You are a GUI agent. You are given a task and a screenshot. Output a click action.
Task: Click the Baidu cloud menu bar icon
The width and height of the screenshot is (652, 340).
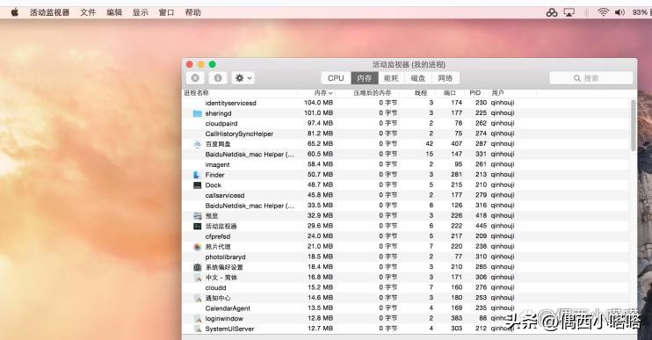coord(552,12)
